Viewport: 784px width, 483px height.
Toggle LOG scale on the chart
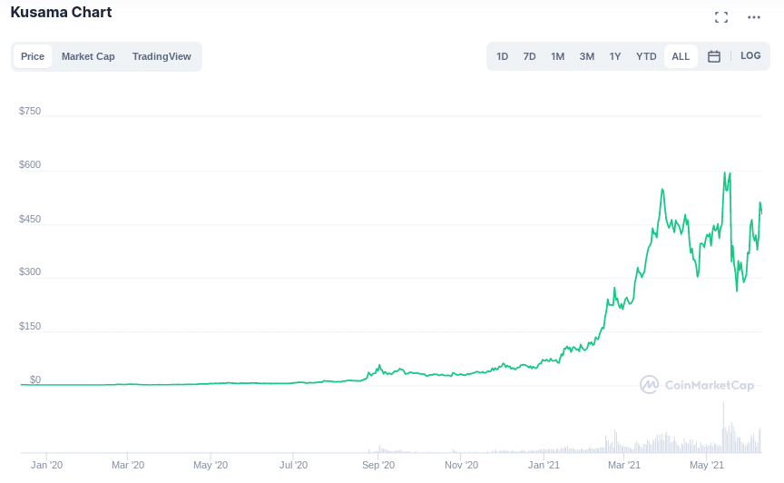[750, 56]
